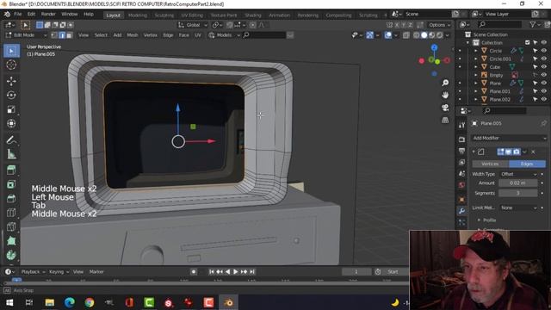The height and width of the screenshot is (310, 551).
Task: Click the blue Z axis on gizmo
Action: pyautogui.click(x=434, y=47)
